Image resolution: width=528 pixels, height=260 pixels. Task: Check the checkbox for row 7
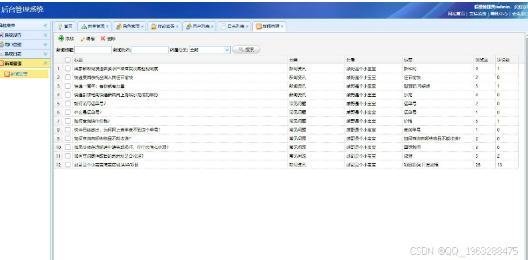click(67, 121)
